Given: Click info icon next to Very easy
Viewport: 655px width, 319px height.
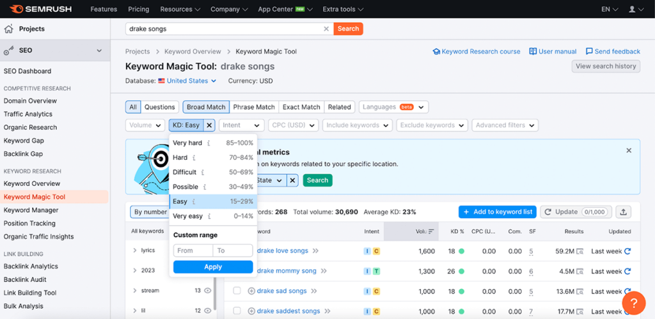Looking at the screenshot, I should click(209, 216).
